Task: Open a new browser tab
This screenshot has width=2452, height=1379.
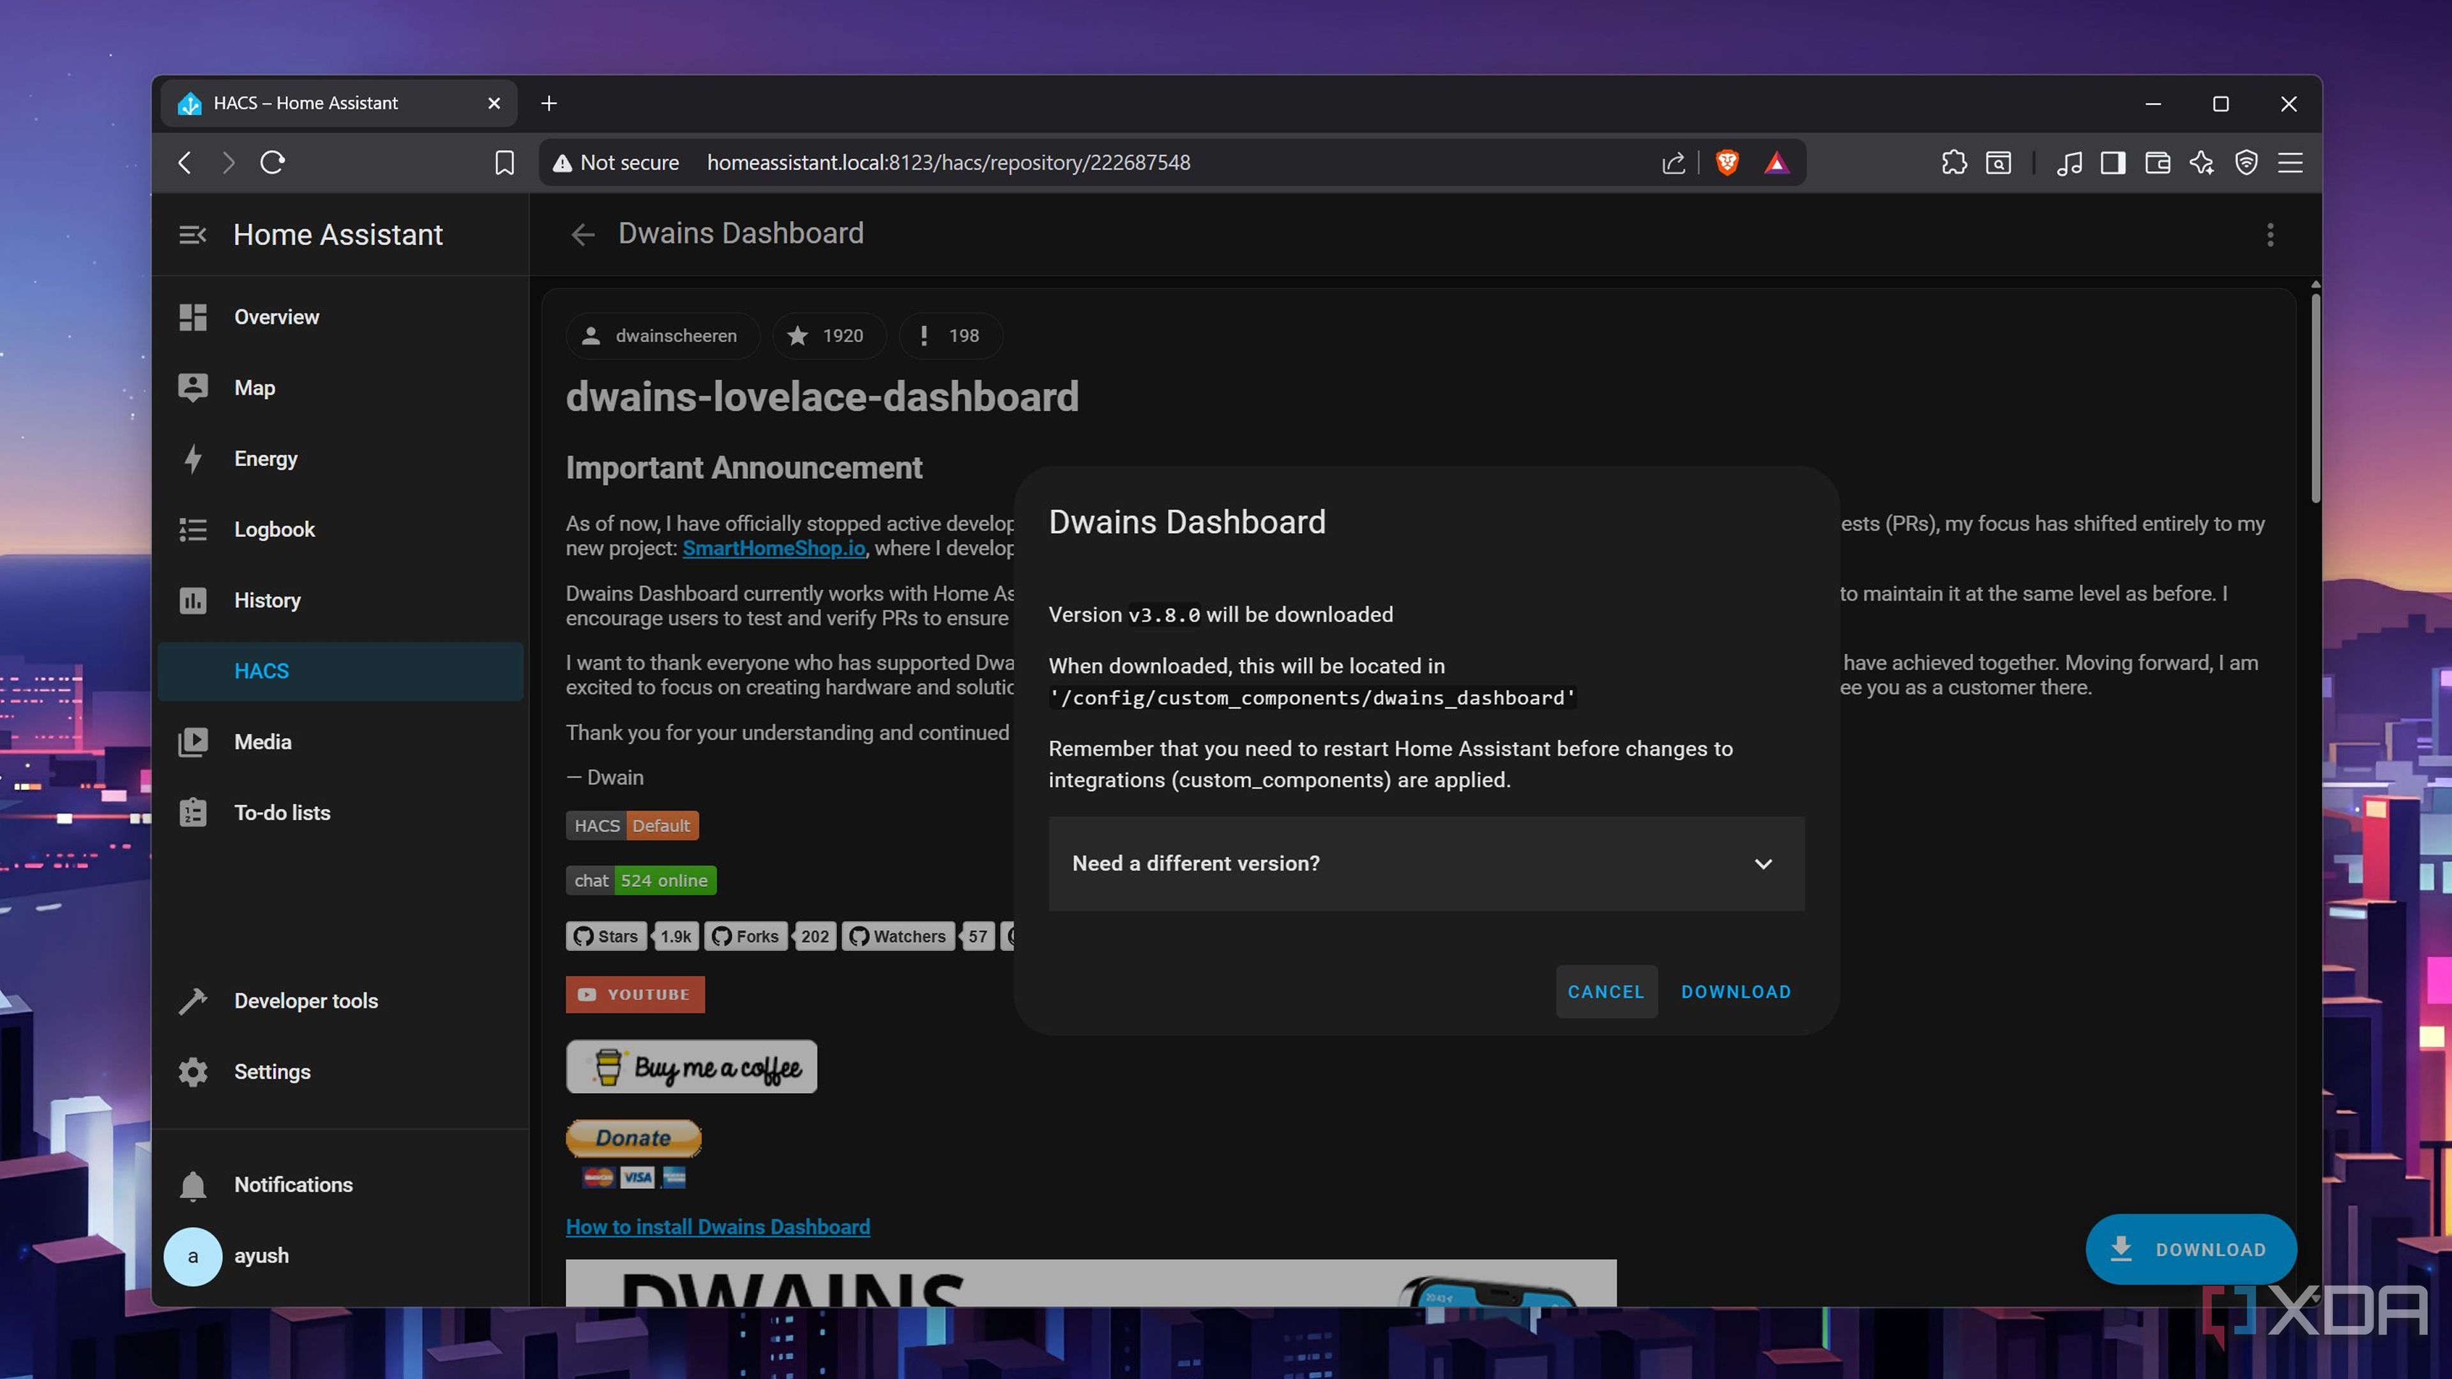Action: (x=549, y=103)
